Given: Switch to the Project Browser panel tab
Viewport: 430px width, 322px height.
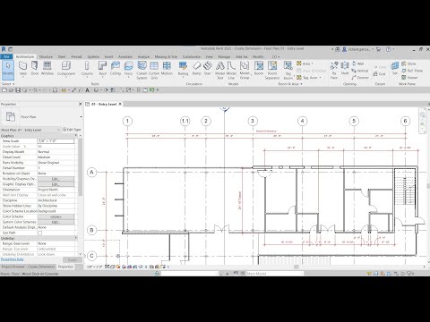Looking at the screenshot, I should coord(28,267).
